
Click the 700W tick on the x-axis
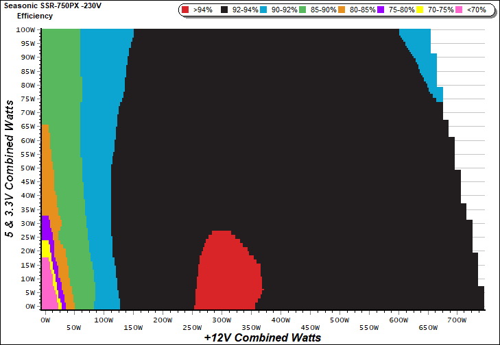coord(456,320)
